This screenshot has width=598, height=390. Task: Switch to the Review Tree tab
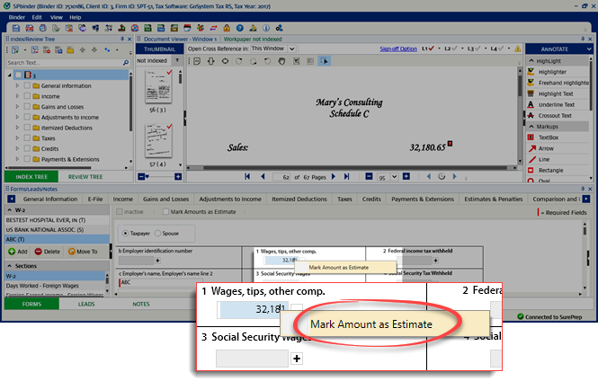click(85, 177)
